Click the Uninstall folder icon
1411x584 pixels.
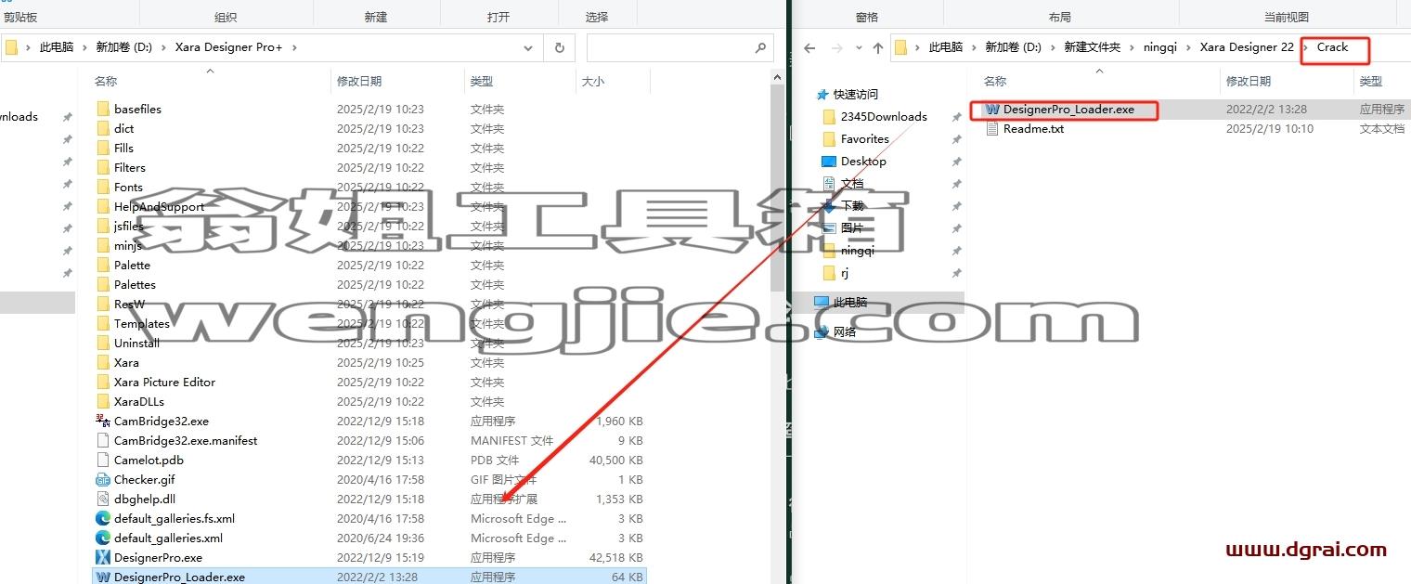[103, 343]
